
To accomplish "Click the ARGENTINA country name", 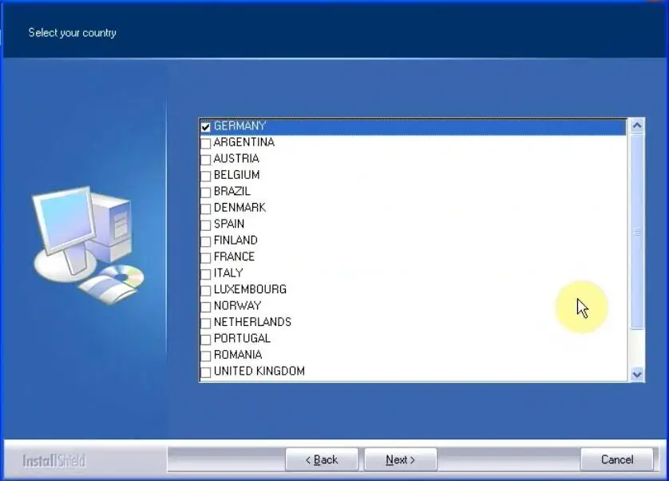I will (x=244, y=142).
